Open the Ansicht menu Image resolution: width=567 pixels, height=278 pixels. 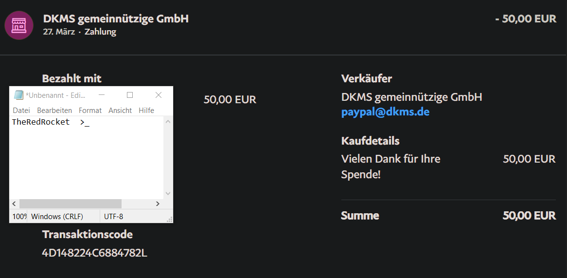coord(120,111)
